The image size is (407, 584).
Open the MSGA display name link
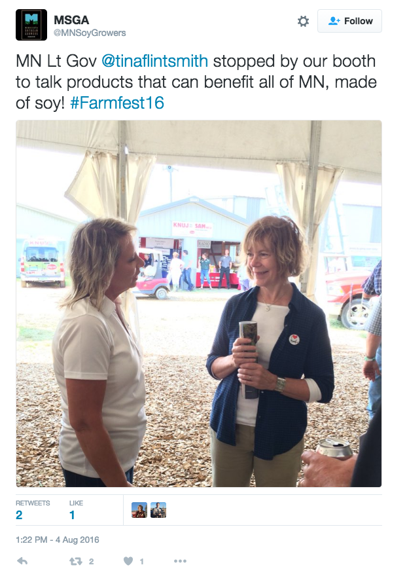[71, 20]
